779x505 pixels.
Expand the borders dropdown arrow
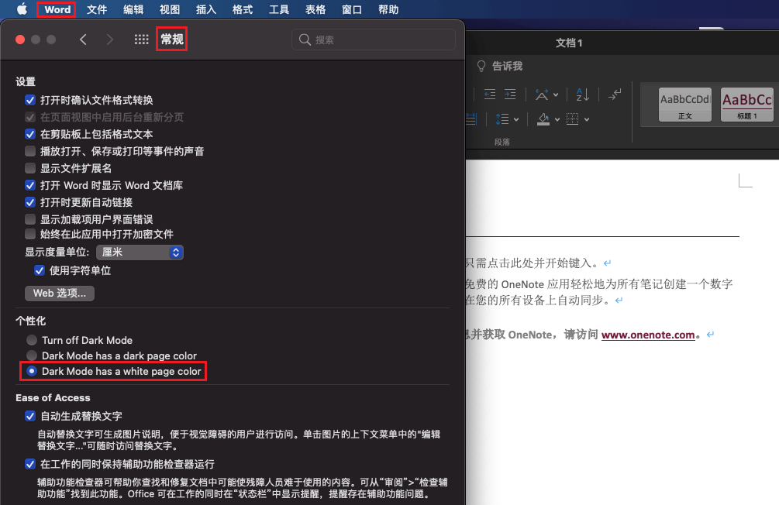[587, 119]
